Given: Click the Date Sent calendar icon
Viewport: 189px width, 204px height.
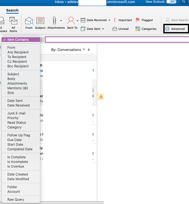Looking at the screenshot, I should [x=83, y=29].
